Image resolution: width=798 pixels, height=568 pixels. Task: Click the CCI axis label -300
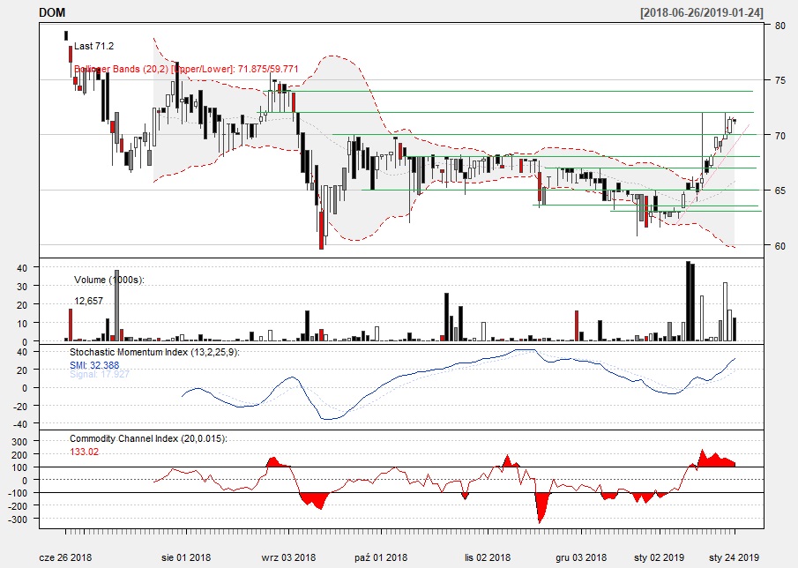pos(18,519)
